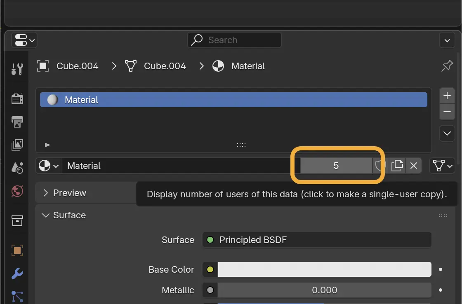Open the Base Color white swatch

pyautogui.click(x=325, y=269)
